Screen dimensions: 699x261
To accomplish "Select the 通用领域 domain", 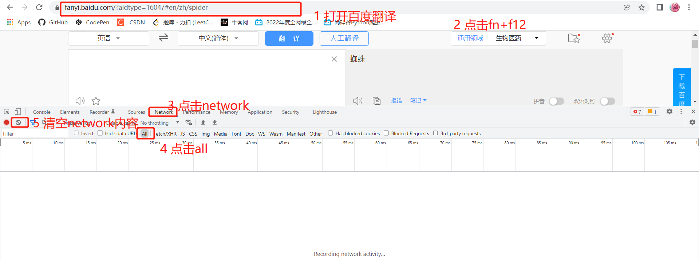I will (x=470, y=38).
